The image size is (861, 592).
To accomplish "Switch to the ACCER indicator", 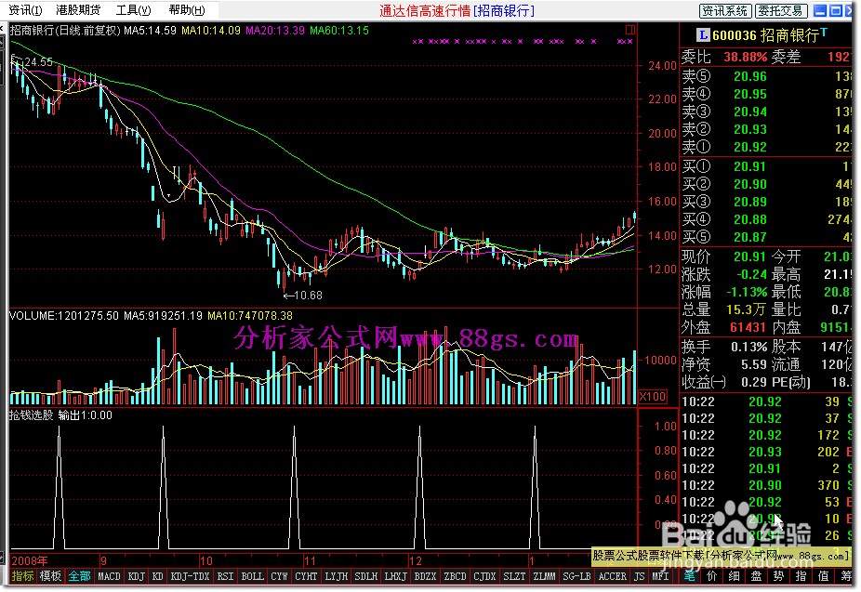I will click(x=612, y=576).
